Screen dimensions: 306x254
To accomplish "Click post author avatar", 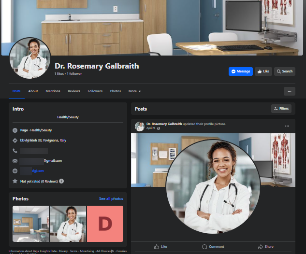I will coord(140,127).
